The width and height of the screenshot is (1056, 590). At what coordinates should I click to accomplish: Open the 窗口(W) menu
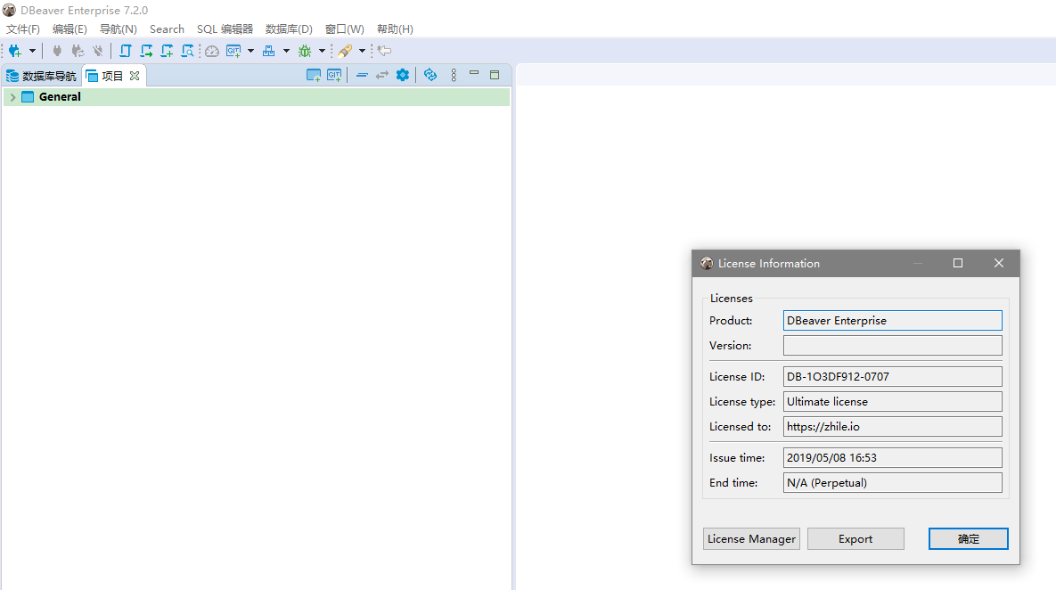[x=345, y=29]
